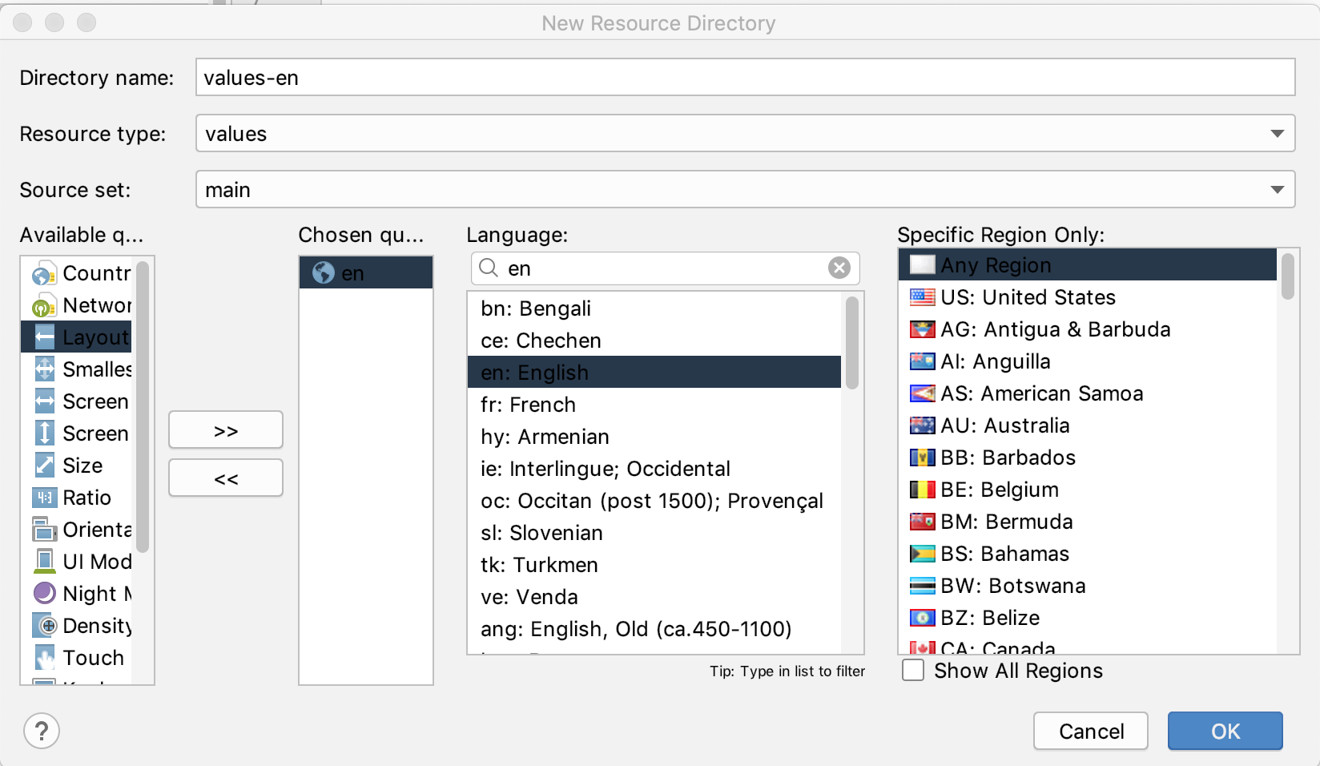This screenshot has height=766, width=1320.
Task: Pick the Touch Screen hand icon
Action: coord(45,658)
